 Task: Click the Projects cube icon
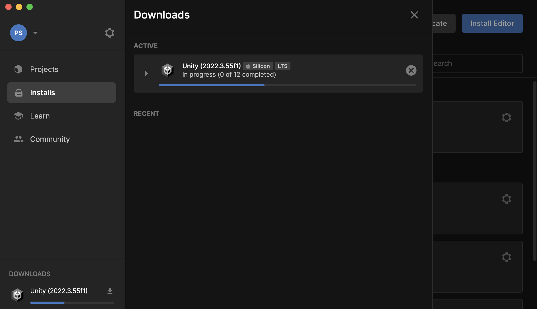coord(18,69)
